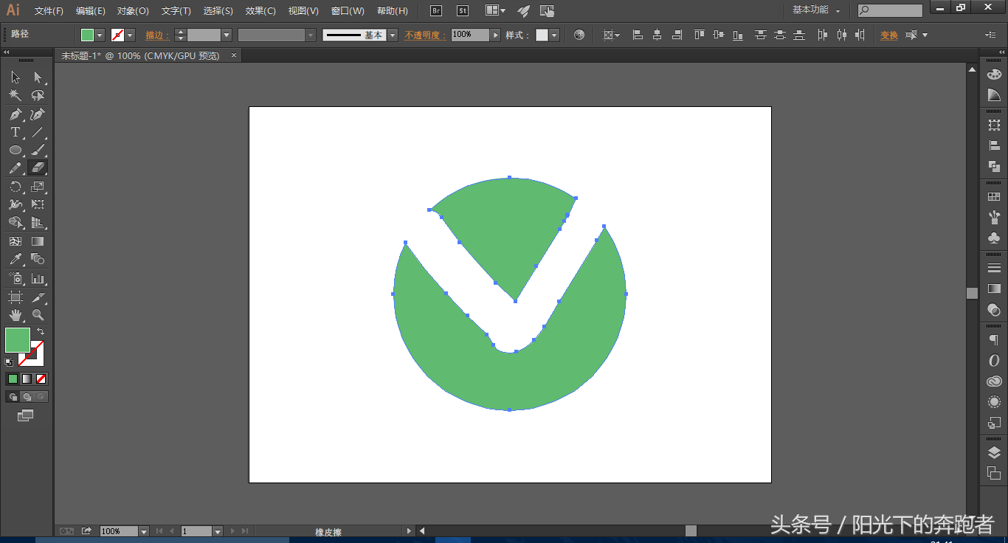Select the Mesh tool
Screen dimensions: 1008x543
tap(15, 241)
